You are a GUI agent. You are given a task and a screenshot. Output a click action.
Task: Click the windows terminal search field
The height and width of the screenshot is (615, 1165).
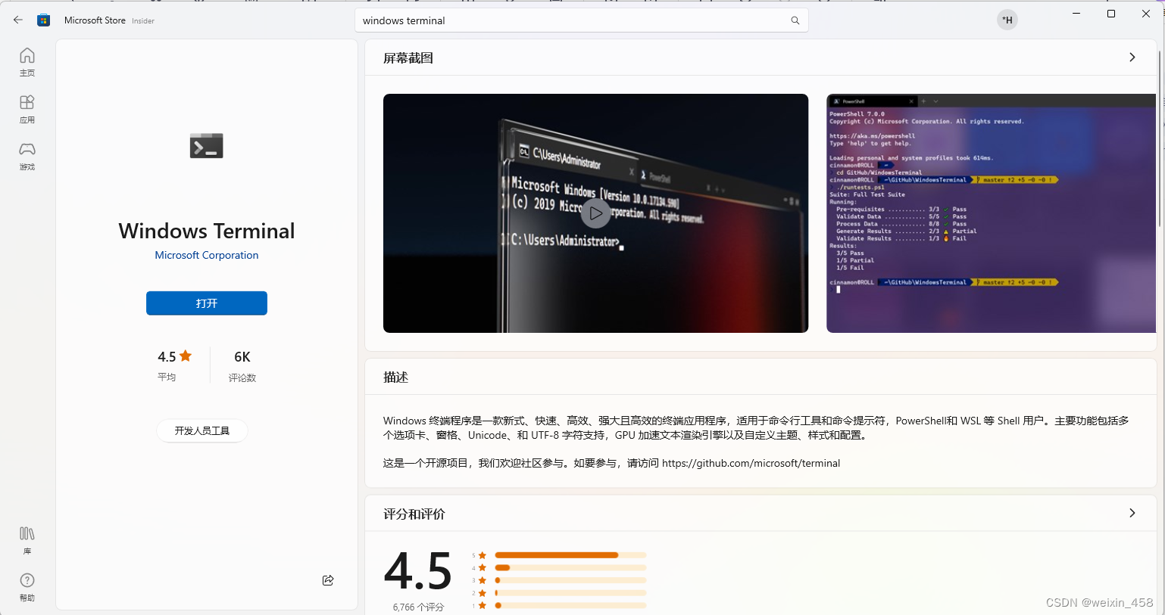[x=530, y=20]
